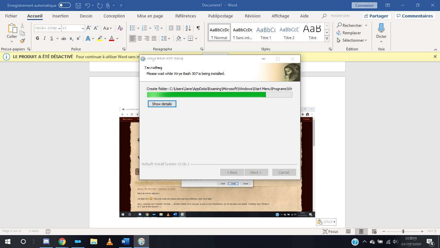Image resolution: width=440 pixels, height=248 pixels.
Task: Switch to print layout view button
Action: (361, 231)
